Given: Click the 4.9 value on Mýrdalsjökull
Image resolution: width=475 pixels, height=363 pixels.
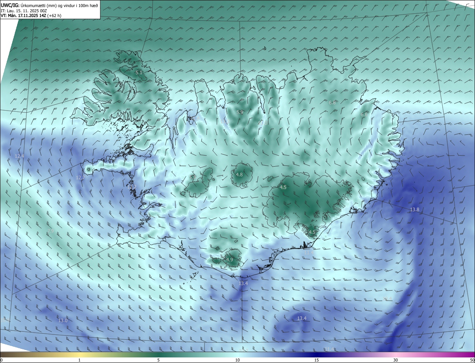Looking at the screenshot, I should (229, 259).
